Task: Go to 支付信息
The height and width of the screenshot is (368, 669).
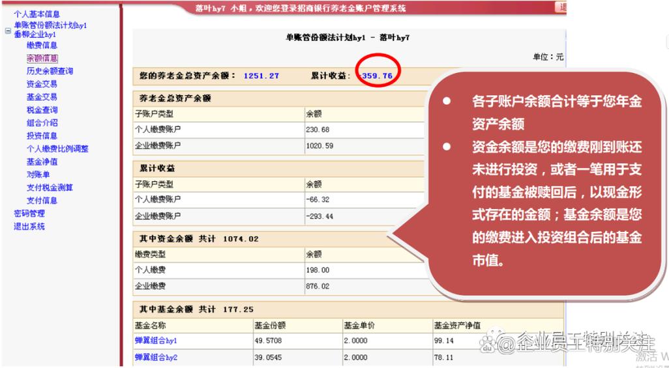Action: [42, 201]
